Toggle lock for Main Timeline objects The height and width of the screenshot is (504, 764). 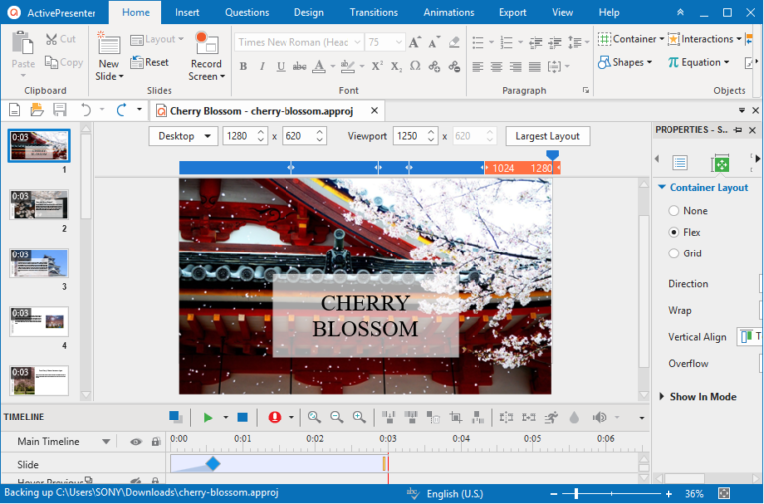coord(156,442)
